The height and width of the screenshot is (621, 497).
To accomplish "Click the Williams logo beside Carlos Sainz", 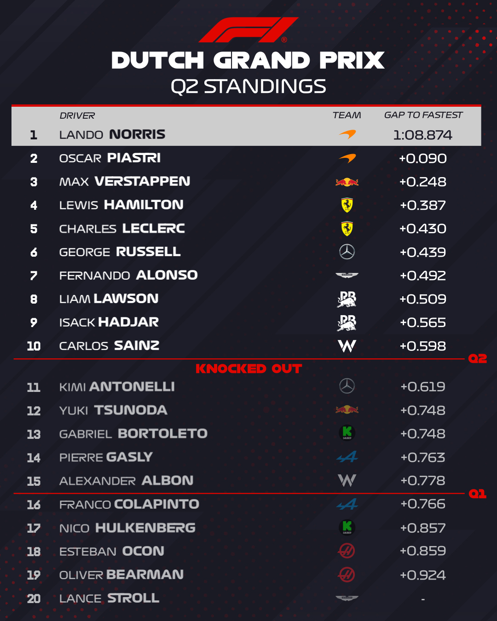I will (x=347, y=346).
